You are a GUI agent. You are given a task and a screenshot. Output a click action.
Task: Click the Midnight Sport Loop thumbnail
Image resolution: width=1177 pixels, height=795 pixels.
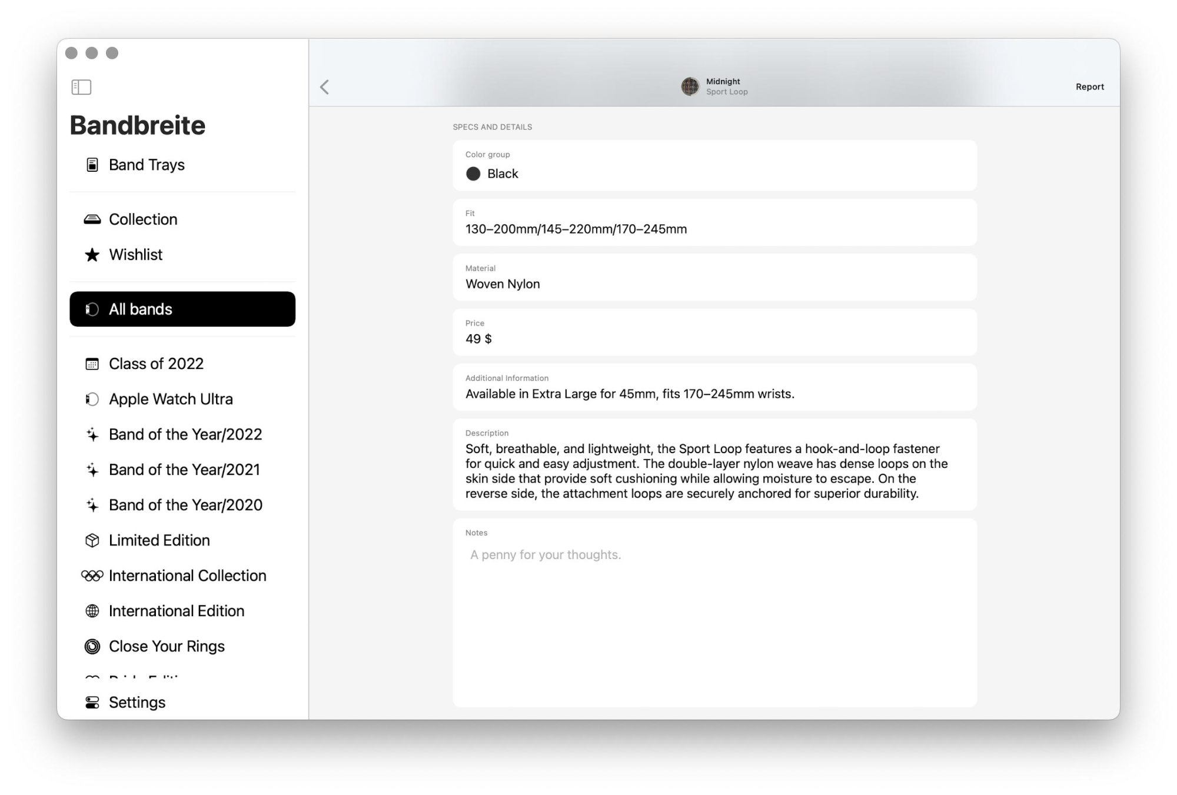pyautogui.click(x=690, y=87)
